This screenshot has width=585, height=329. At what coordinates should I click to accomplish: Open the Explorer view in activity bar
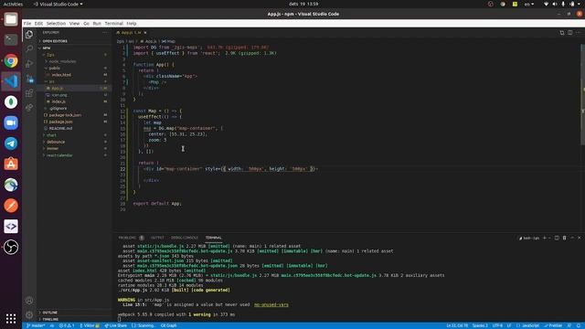pos(29,35)
